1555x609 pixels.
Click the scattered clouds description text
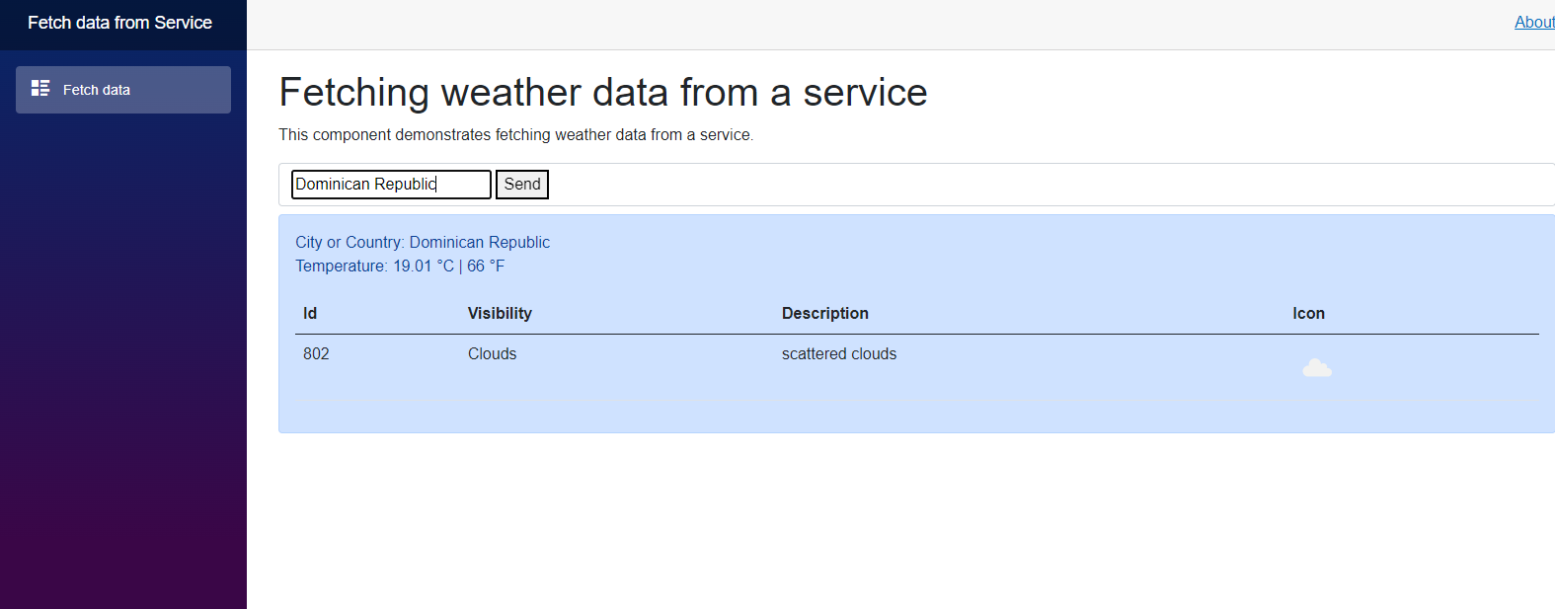(x=839, y=353)
